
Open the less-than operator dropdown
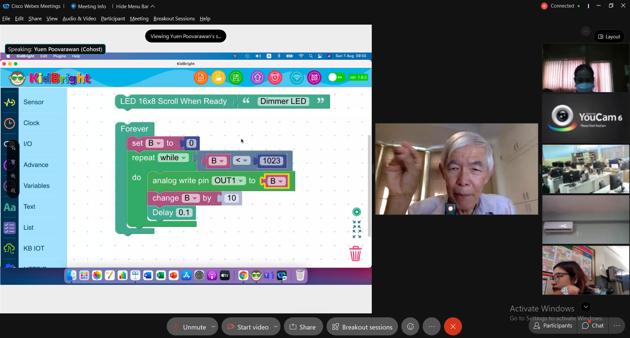[245, 160]
